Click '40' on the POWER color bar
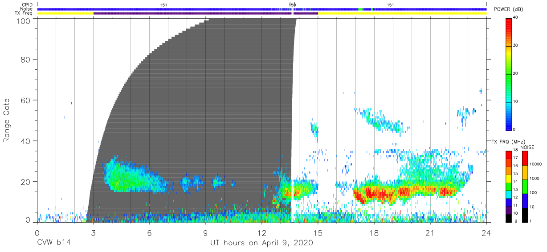The height and width of the screenshot is (252, 547). pyautogui.click(x=515, y=18)
